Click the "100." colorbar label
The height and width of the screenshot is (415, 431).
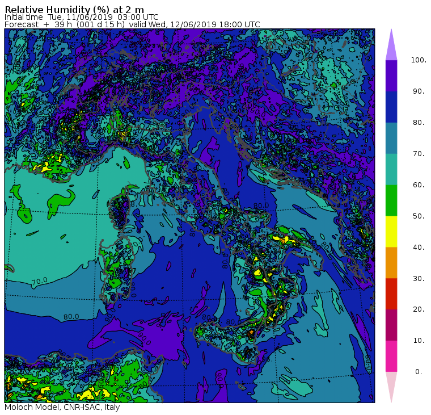(419, 60)
